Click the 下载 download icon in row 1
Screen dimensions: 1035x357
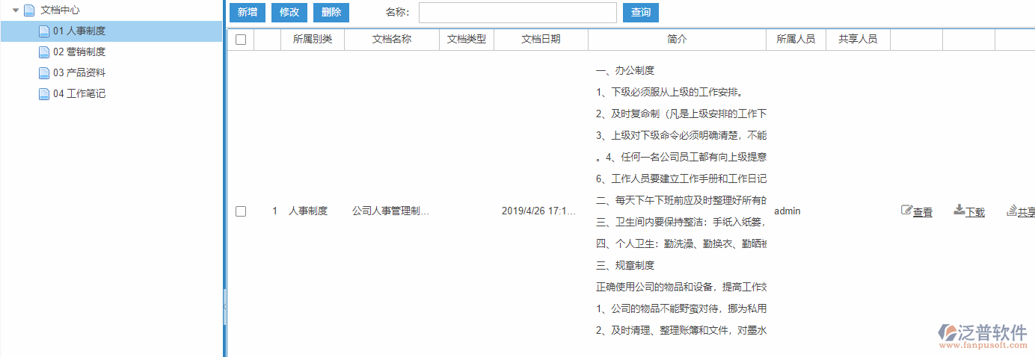pyautogui.click(x=959, y=211)
